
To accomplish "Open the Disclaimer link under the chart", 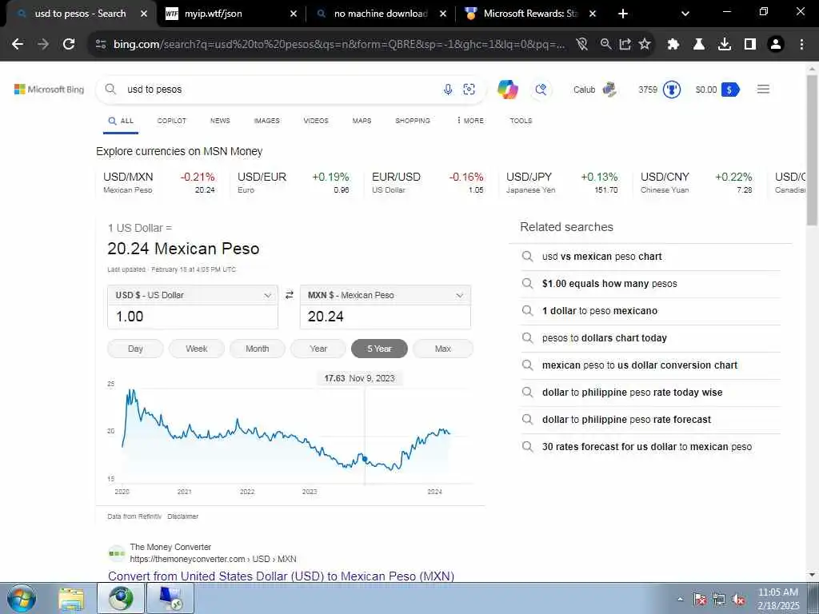I will pos(183,516).
